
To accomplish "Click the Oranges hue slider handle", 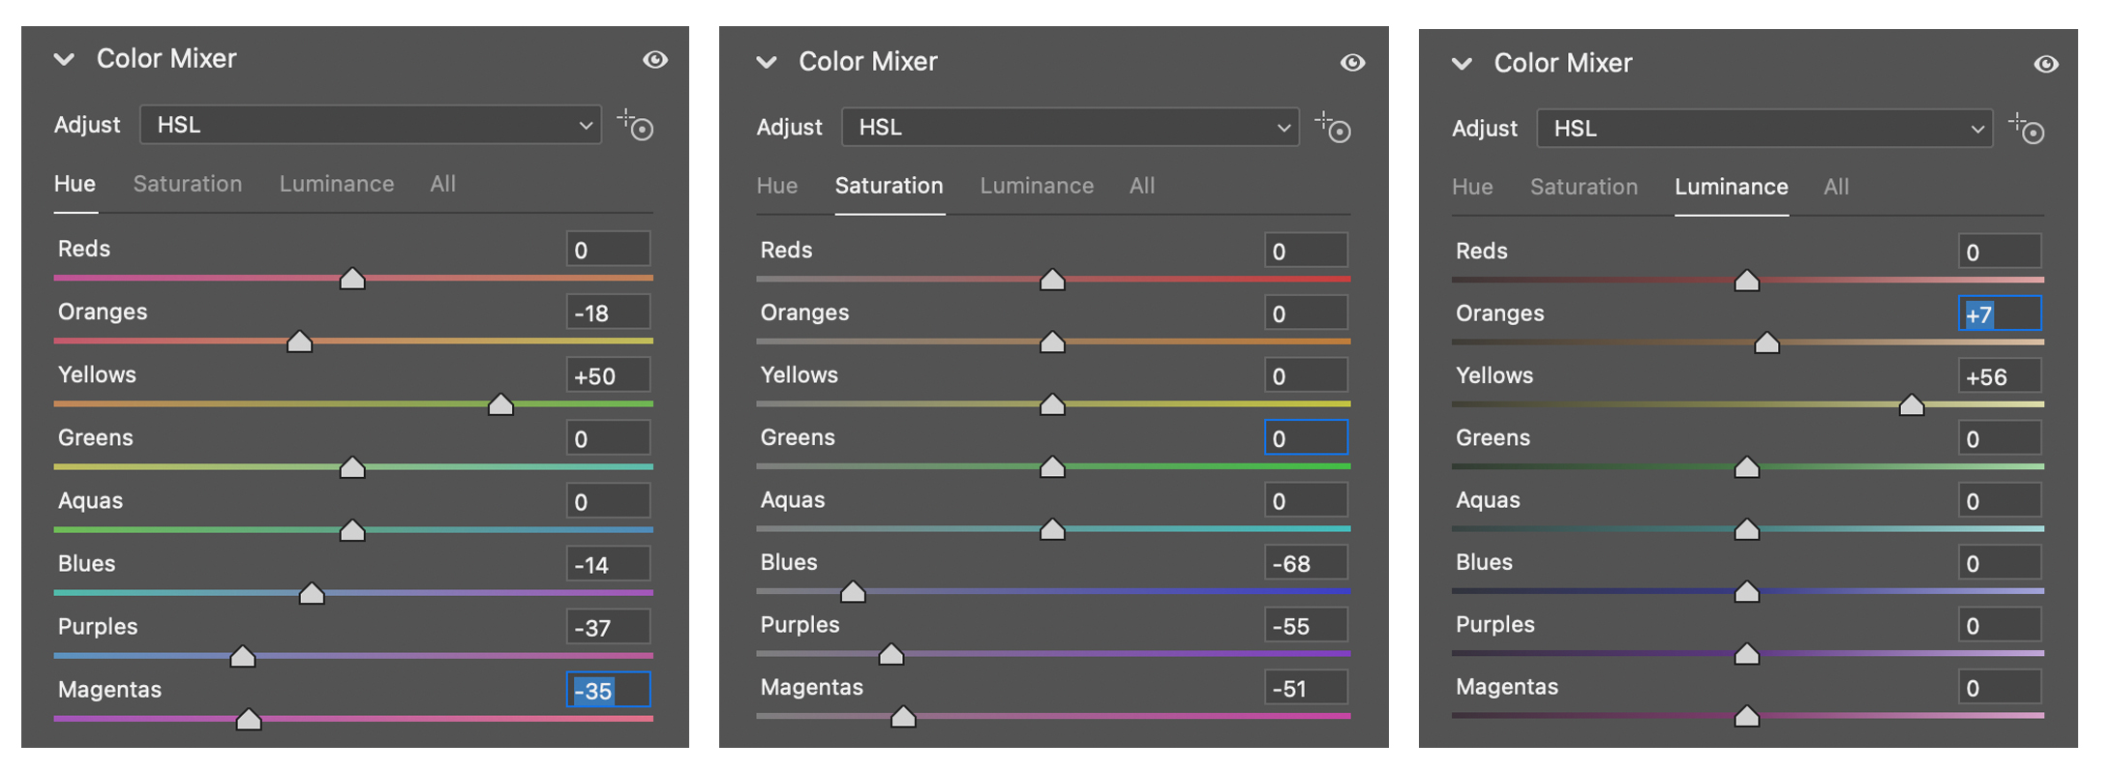I will coord(300,342).
